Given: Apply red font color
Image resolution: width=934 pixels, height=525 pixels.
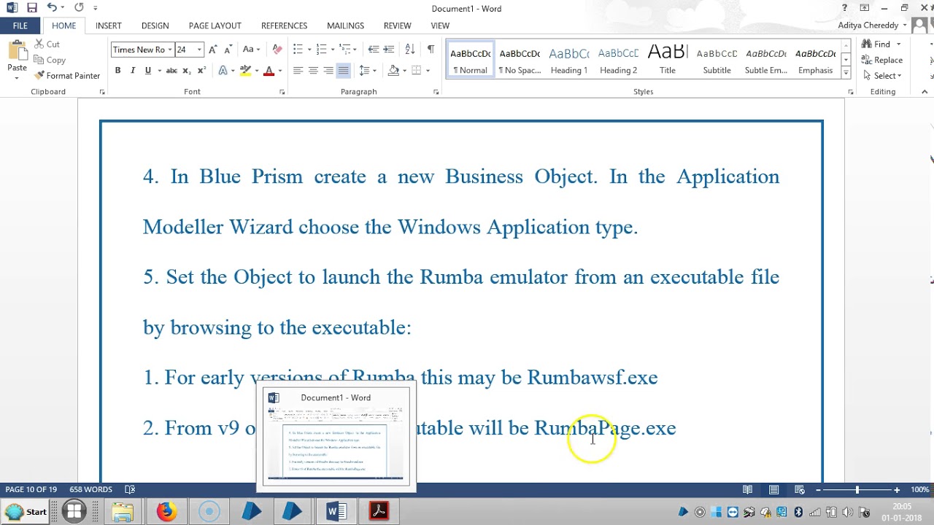Looking at the screenshot, I should (x=269, y=71).
